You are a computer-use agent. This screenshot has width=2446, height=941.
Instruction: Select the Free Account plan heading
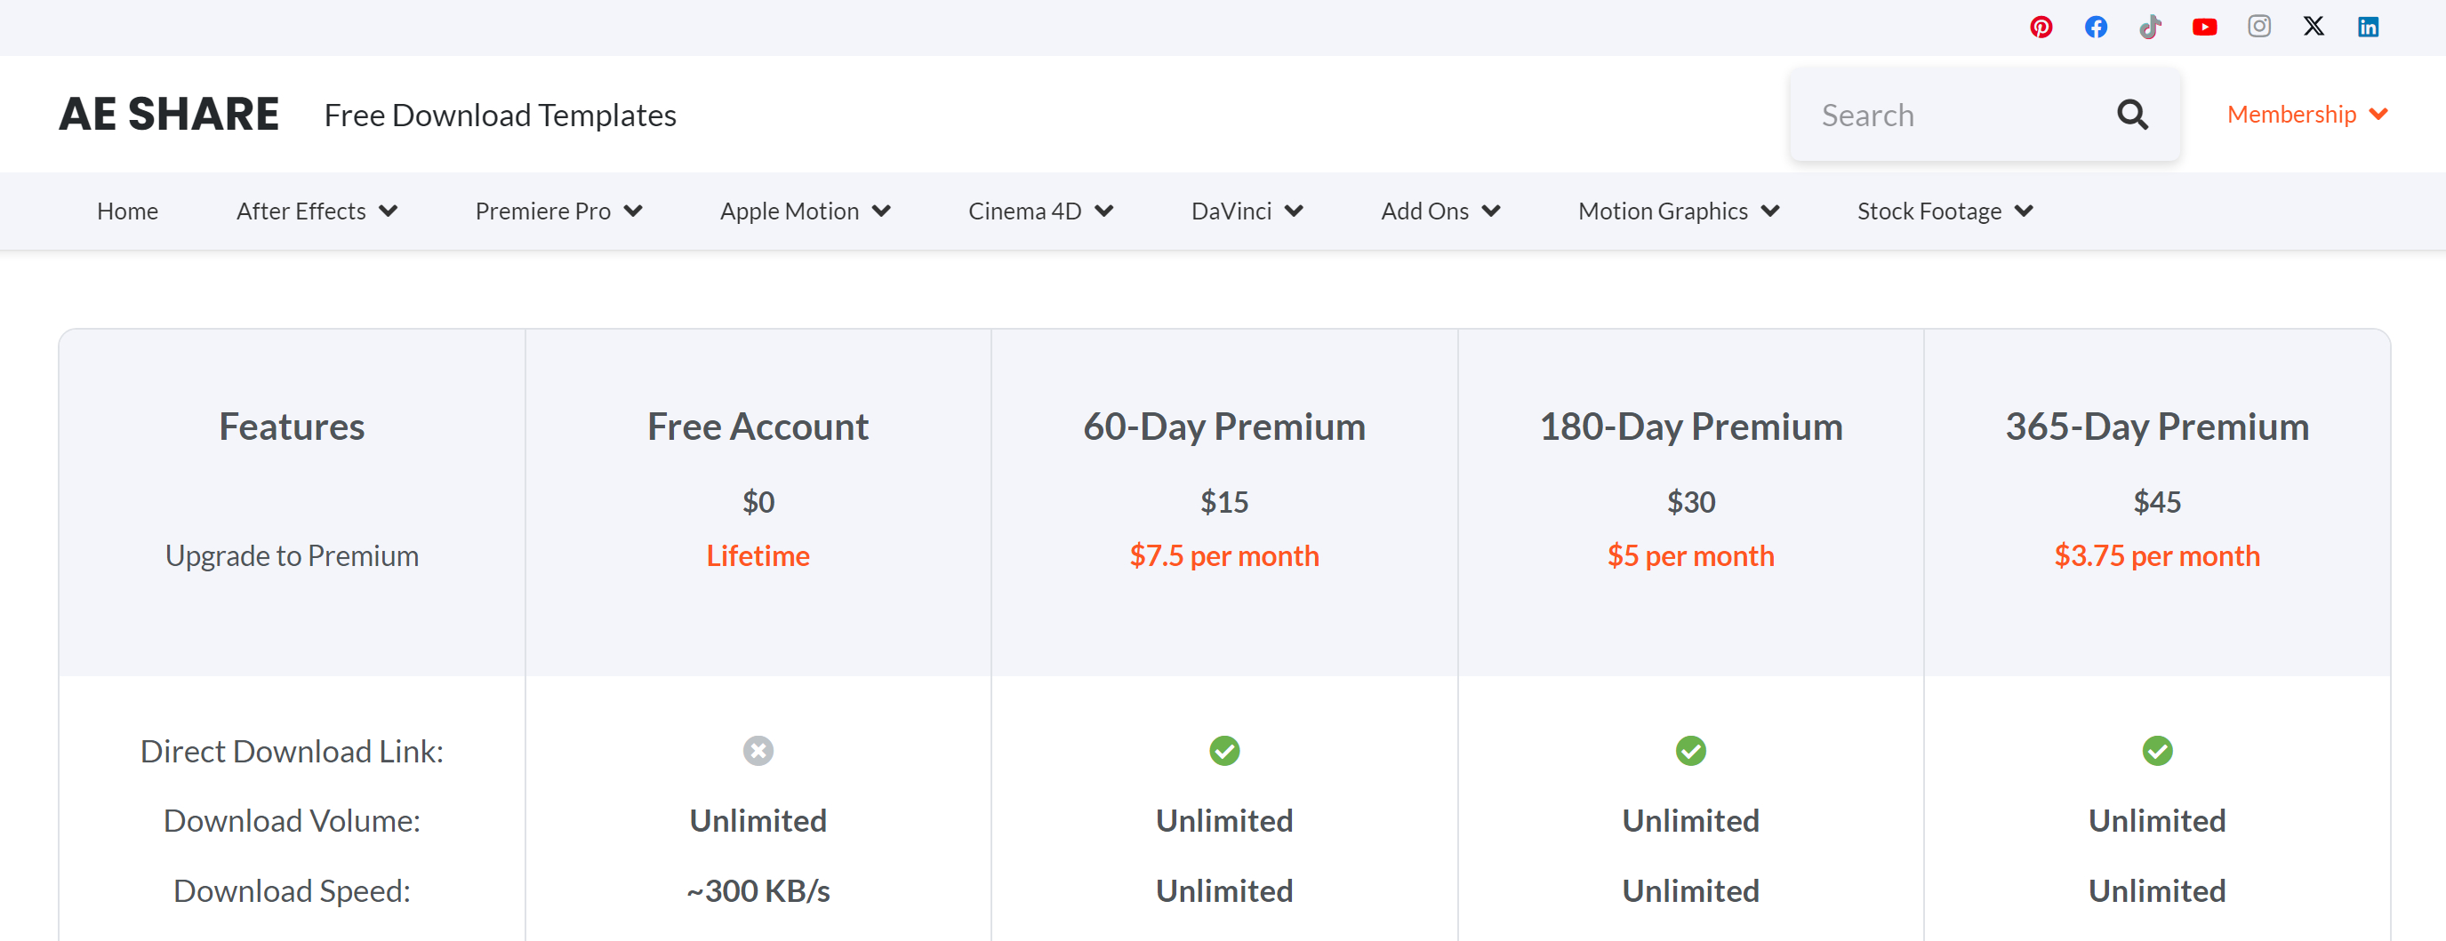click(758, 426)
